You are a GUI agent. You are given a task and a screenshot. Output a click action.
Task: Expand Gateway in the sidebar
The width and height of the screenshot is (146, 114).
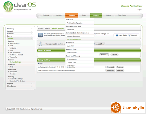[x=20, y=34]
